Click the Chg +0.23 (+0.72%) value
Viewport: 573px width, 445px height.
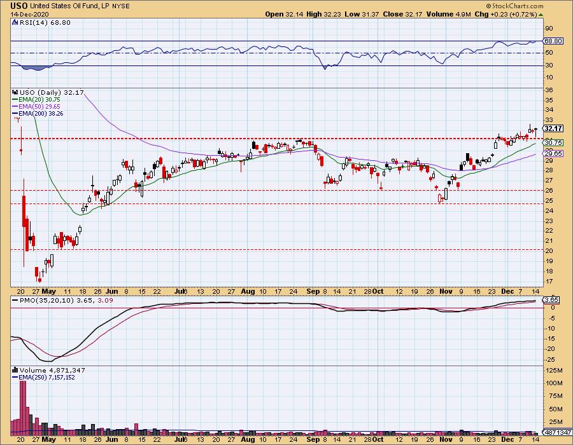coord(506,14)
